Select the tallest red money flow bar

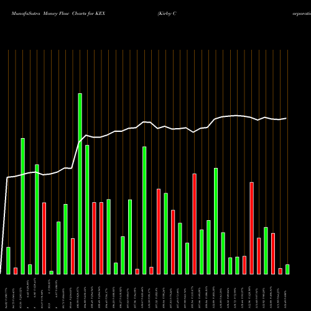[x=195, y=224]
